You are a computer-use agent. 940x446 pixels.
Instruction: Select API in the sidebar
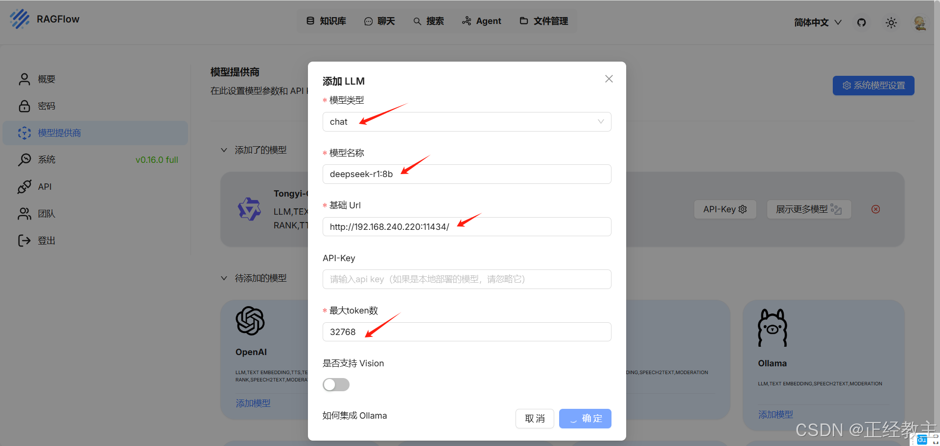[95, 187]
